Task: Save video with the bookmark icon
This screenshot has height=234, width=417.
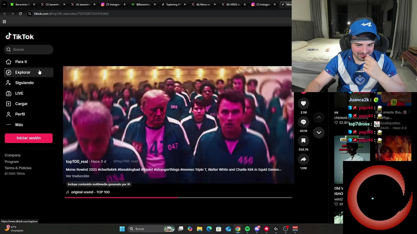Action: point(303,140)
